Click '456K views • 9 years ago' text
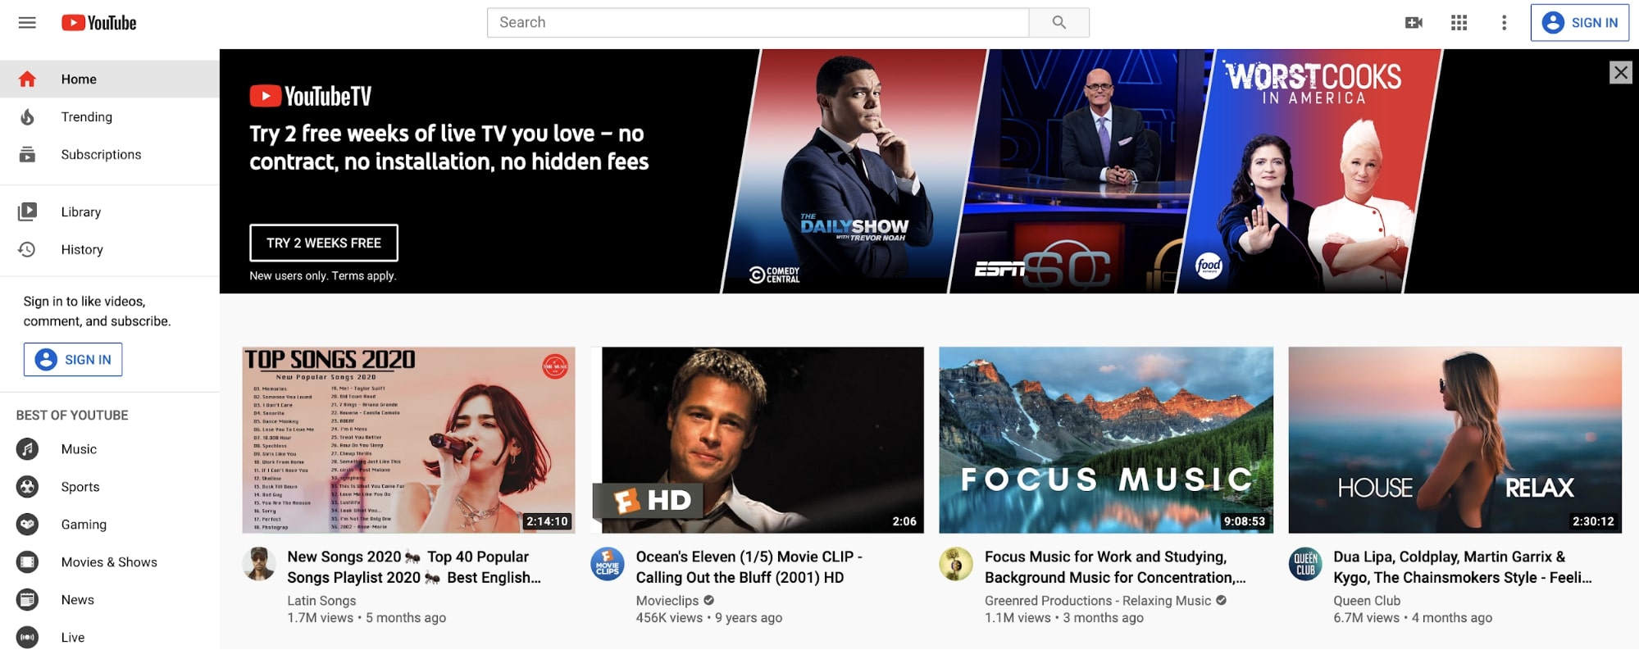Screen dimensions: 1639x650 709,618
